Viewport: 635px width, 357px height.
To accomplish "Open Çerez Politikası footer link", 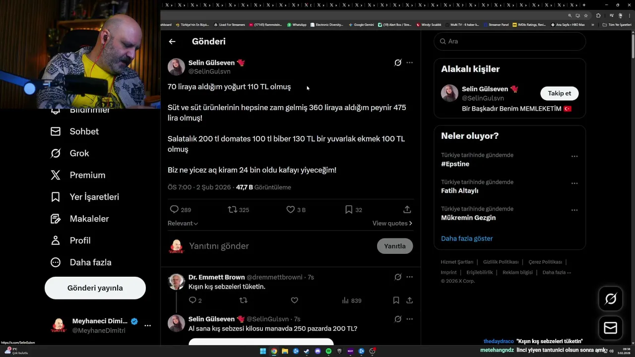I will pyautogui.click(x=545, y=262).
